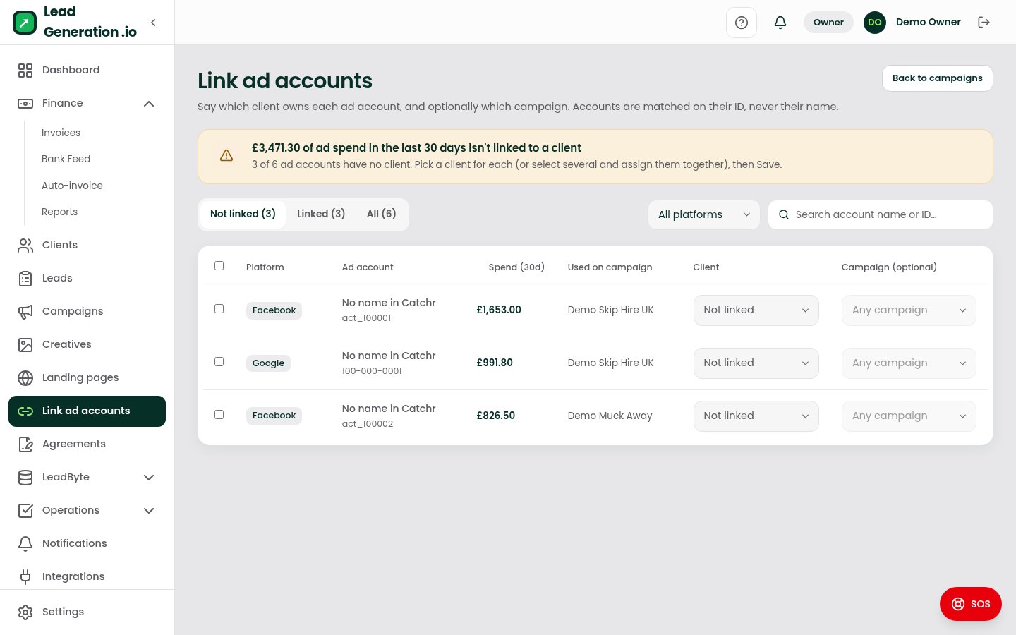Switch to the Not linked (3) tab
The height and width of the screenshot is (635, 1016).
click(x=243, y=214)
